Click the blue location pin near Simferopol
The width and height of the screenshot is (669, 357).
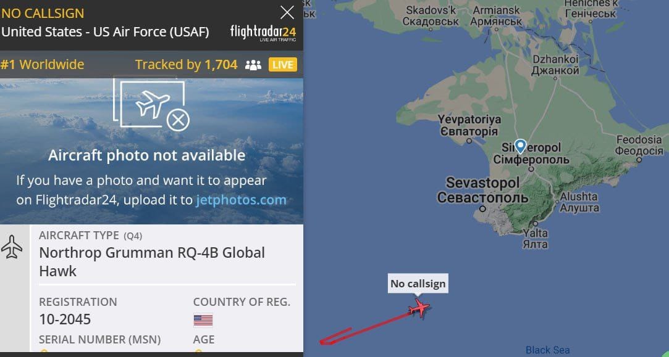point(520,146)
